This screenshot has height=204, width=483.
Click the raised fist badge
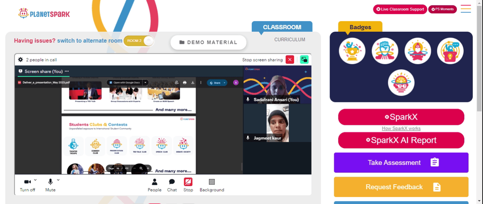pyautogui.click(x=385, y=51)
